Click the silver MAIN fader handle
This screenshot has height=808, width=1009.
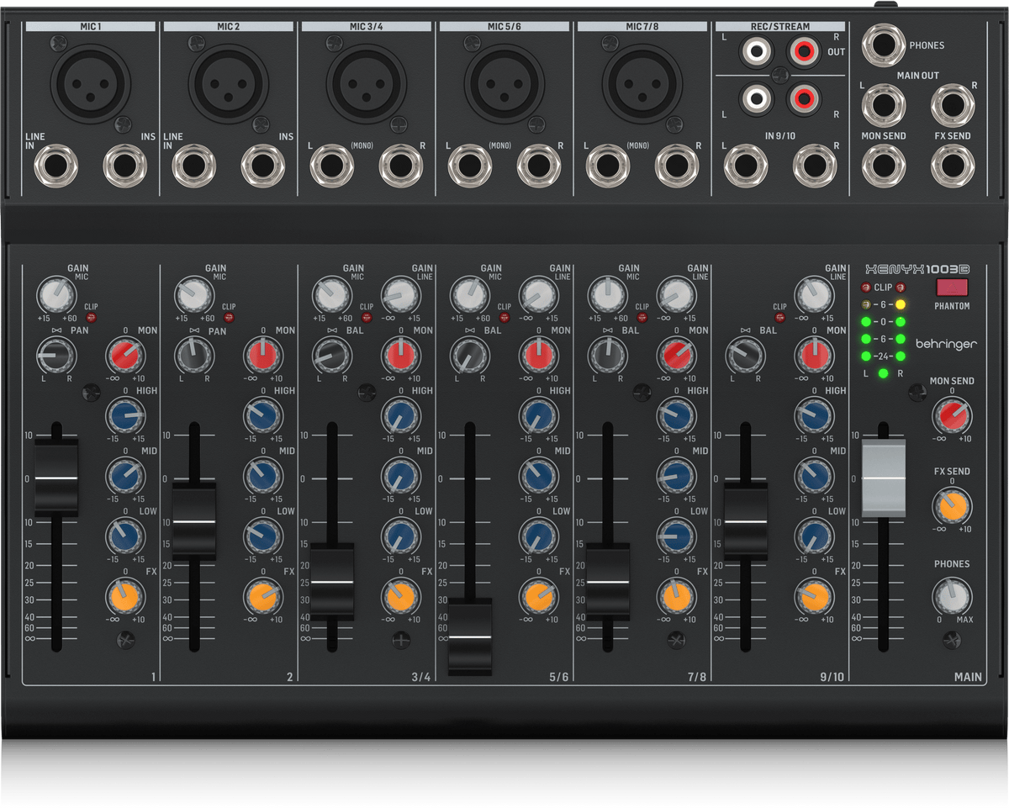click(x=883, y=478)
